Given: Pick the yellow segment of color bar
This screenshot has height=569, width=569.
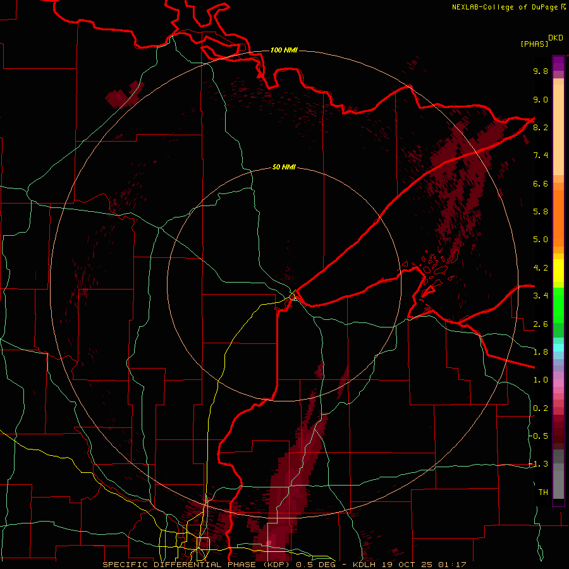Looking at the screenshot, I should click(x=558, y=271).
